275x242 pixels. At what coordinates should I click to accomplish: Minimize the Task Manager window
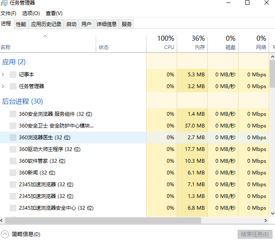(228, 3)
